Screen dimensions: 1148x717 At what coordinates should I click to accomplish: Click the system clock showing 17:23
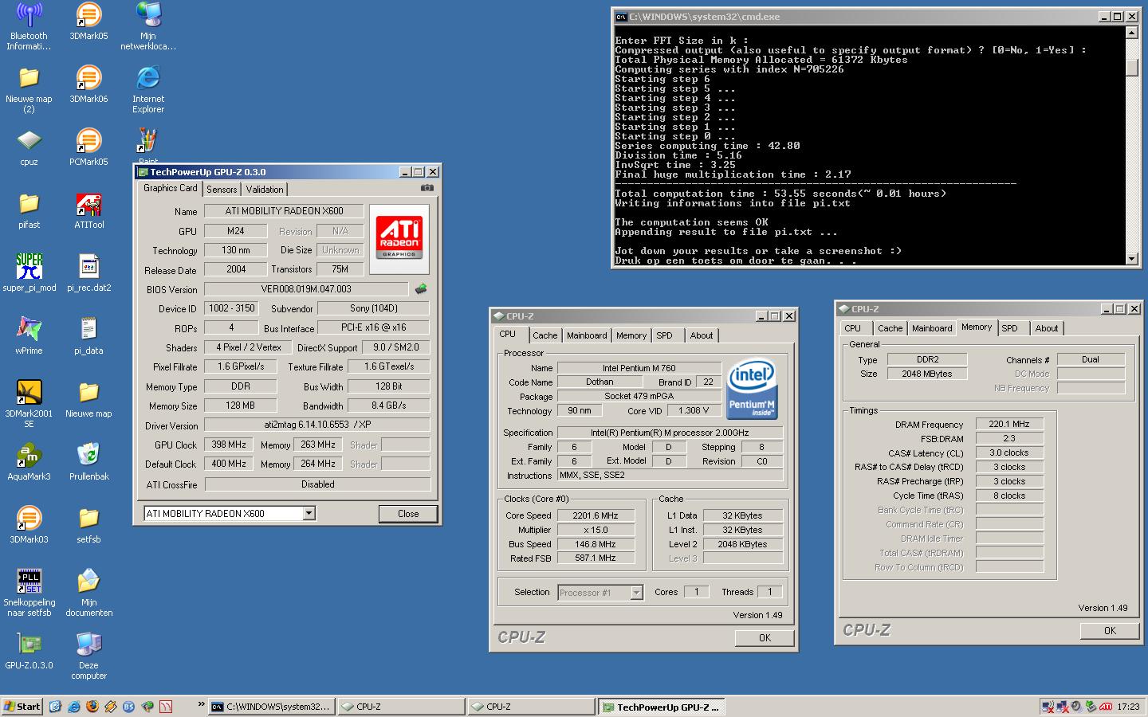[1128, 707]
